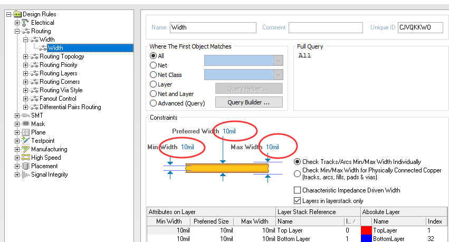Uncheck Layers in layerstack only
The height and width of the screenshot is (242, 449).
[x=297, y=200]
